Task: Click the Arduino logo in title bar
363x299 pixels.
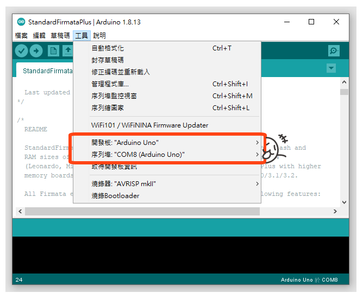Action: (x=21, y=22)
